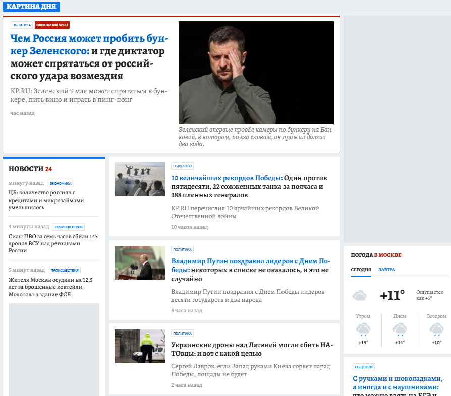Click the '10 часов назад' timestamp
The height and width of the screenshot is (396, 451).
(x=190, y=227)
